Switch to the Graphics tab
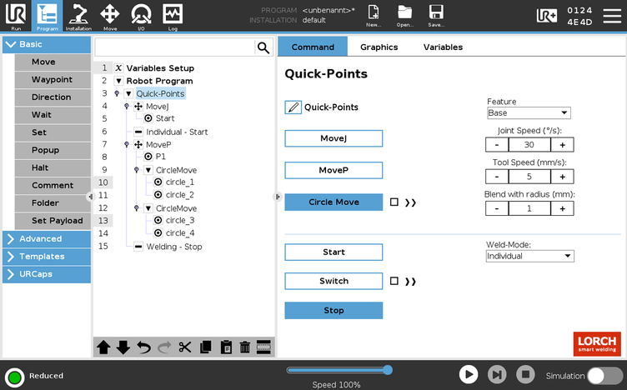The image size is (627, 390). click(x=379, y=47)
